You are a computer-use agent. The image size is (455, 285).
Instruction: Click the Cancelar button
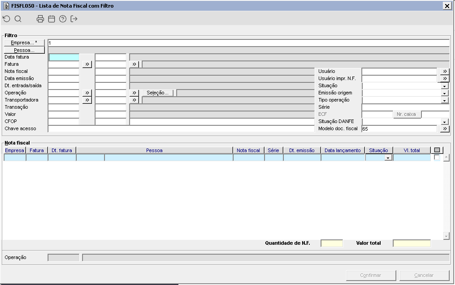tap(424, 276)
